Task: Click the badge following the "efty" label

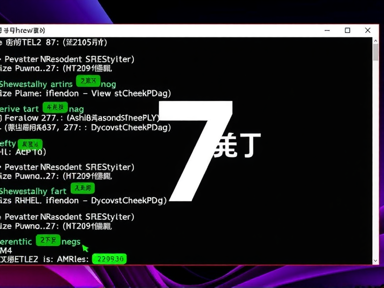Action: [30, 143]
